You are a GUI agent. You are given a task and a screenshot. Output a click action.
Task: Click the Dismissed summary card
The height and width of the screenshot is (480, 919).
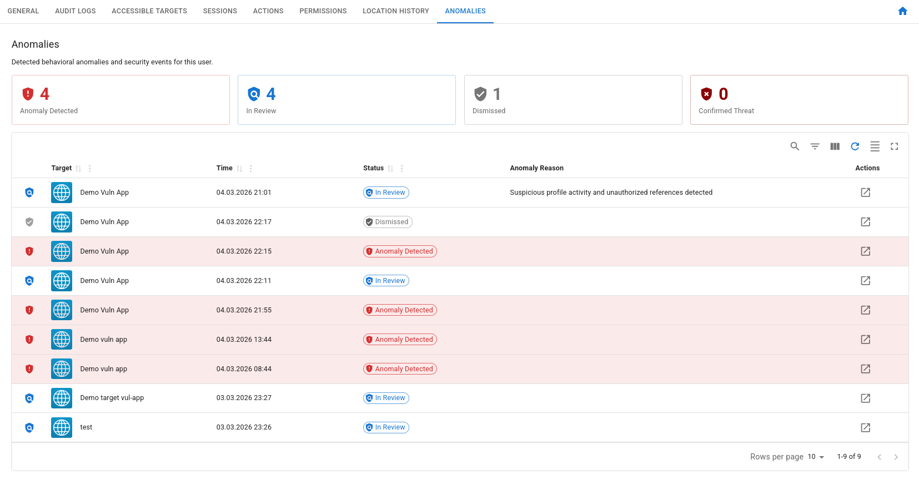[x=573, y=100]
